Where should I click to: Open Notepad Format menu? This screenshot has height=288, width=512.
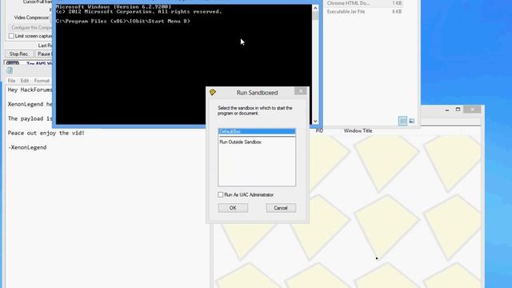click(x=42, y=81)
